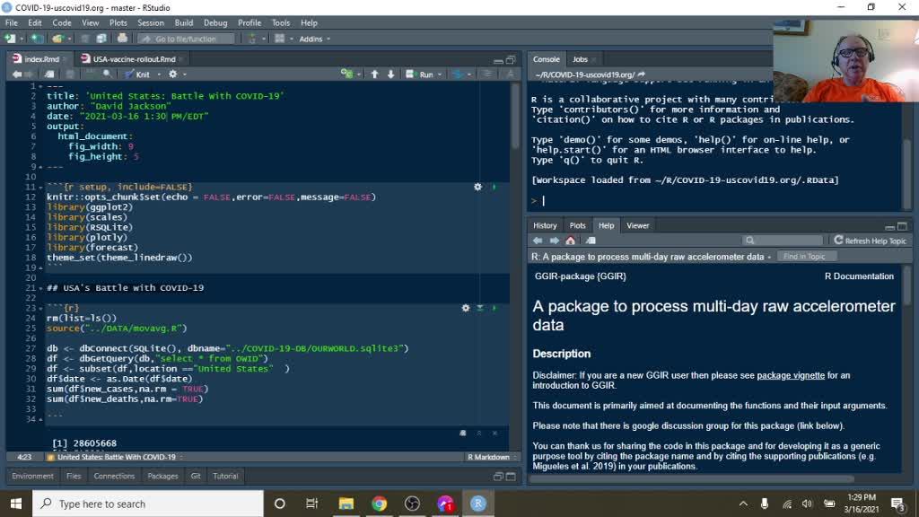The height and width of the screenshot is (517, 919).
Task: Click the Find in Topic field
Action: pos(807,257)
